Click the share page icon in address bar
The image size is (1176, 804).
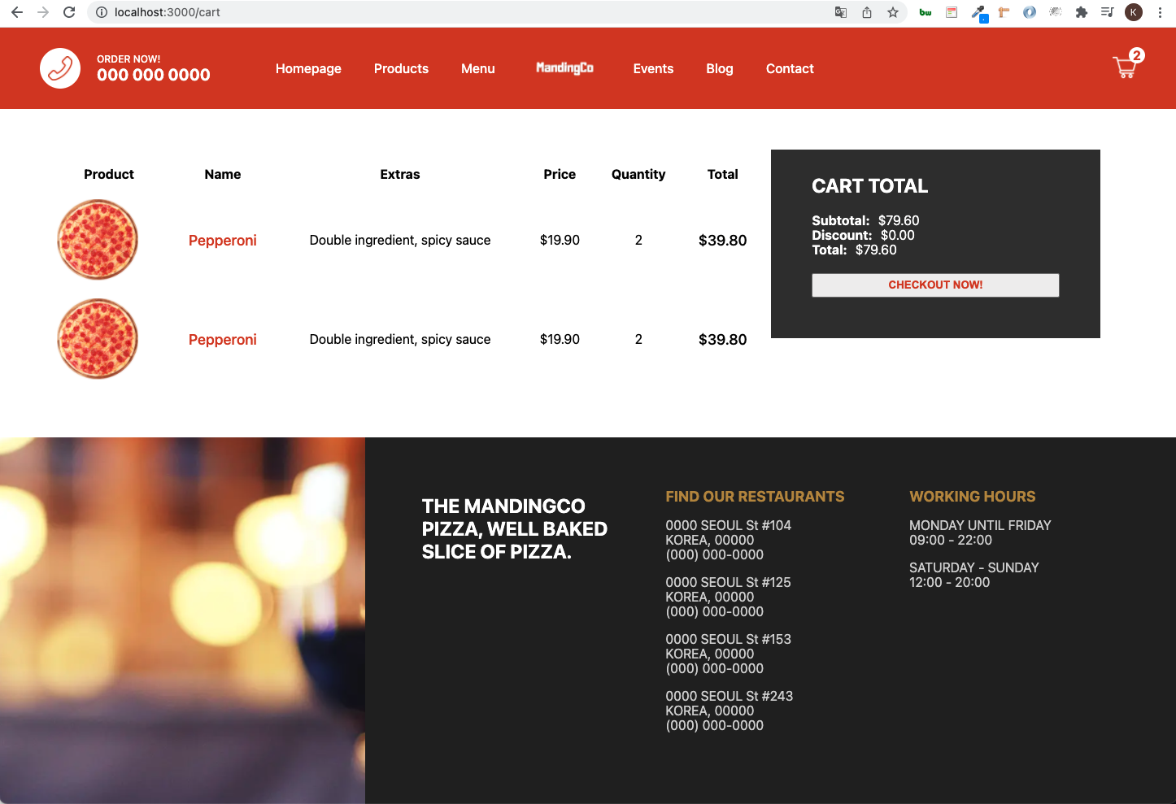click(x=867, y=12)
